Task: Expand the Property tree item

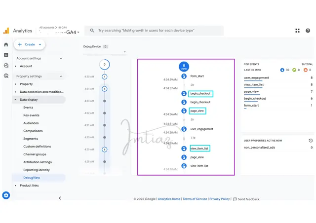Action: pyautogui.click(x=15, y=84)
